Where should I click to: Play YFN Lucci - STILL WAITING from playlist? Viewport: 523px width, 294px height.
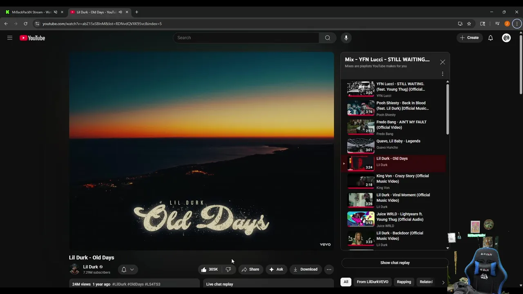[x=394, y=89]
